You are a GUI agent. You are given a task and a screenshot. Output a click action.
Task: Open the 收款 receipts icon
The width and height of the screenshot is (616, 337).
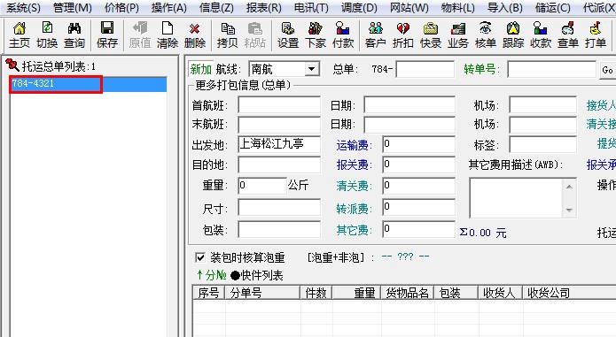541,34
